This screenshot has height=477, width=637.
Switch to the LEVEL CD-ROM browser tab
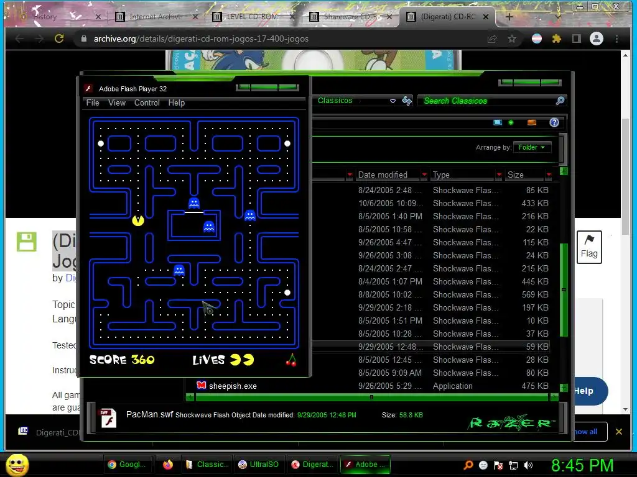click(x=252, y=17)
